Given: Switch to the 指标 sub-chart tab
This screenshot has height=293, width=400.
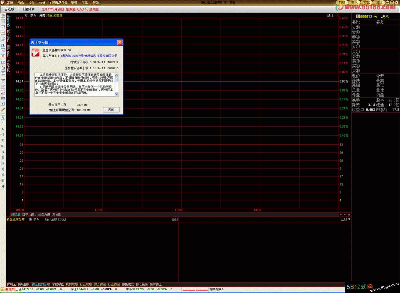Looking at the screenshot, I should pyautogui.click(x=25, y=215).
